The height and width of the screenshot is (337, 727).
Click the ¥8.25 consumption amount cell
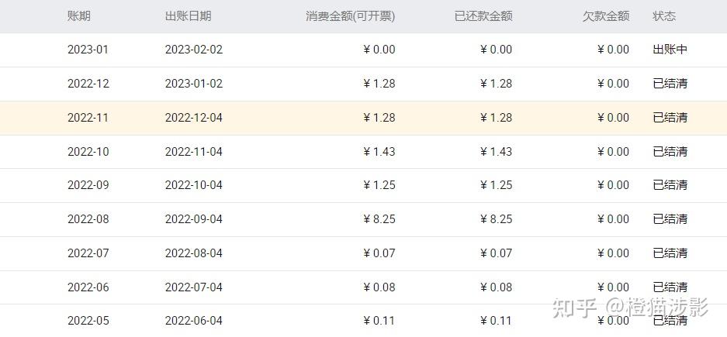click(379, 219)
